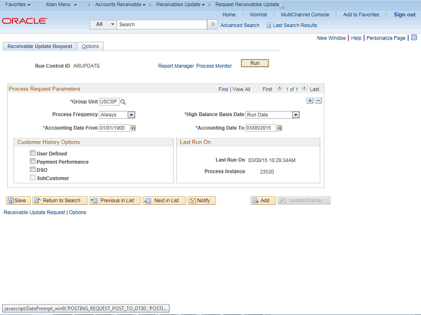
Task: Check the DSO option
Action: tap(32, 169)
